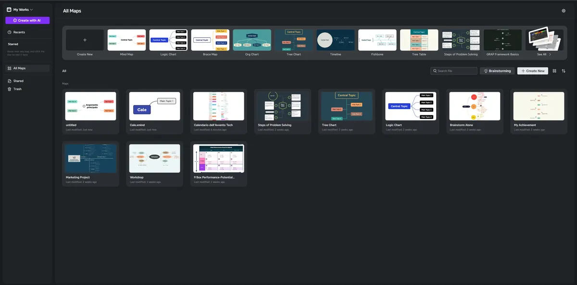Image resolution: width=577 pixels, height=285 pixels.
Task: Open the Workshop map
Action: [x=154, y=164]
